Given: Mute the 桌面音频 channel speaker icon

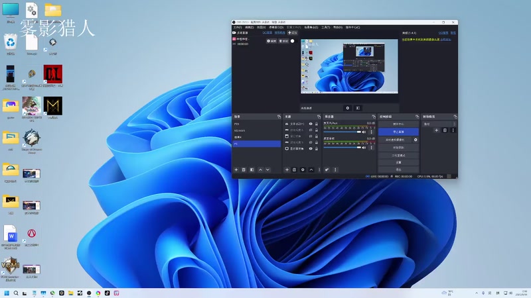Looking at the screenshot, I should click(x=364, y=148).
